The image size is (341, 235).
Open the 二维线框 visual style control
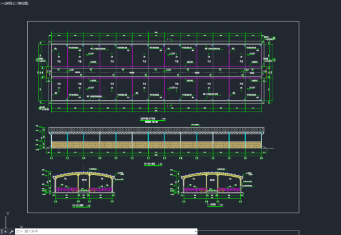coord(22,3)
